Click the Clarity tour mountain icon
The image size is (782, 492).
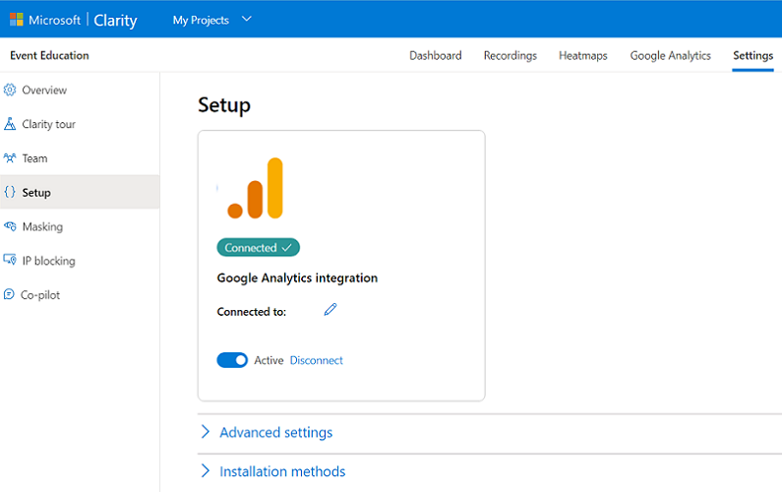[x=10, y=124]
